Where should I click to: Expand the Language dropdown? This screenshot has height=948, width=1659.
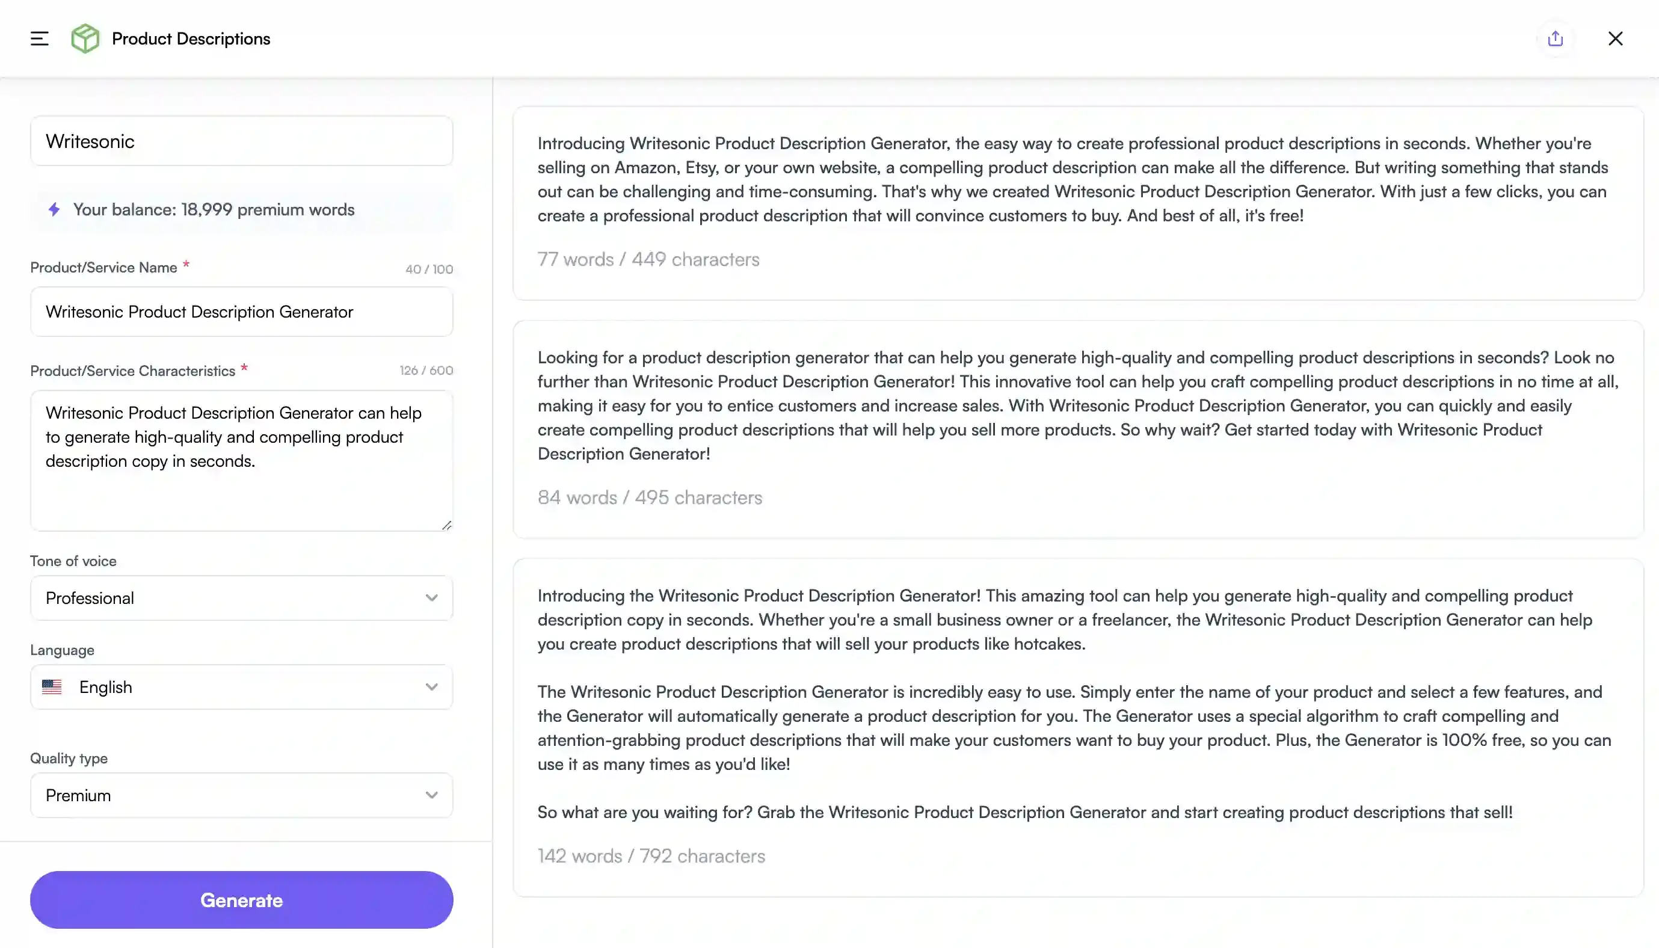[241, 687]
